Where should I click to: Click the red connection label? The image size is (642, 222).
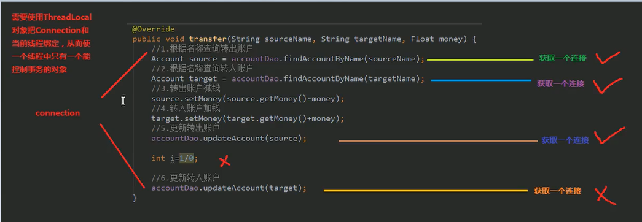pos(58,113)
